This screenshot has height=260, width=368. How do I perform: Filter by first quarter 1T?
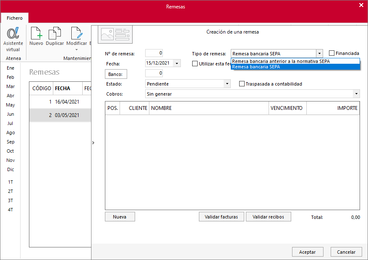pyautogui.click(x=10, y=182)
